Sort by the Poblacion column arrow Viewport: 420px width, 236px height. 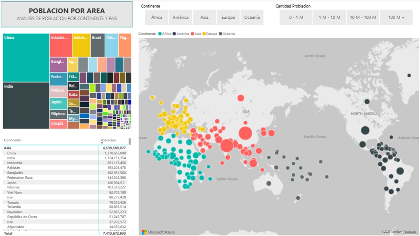pyautogui.click(x=102, y=143)
